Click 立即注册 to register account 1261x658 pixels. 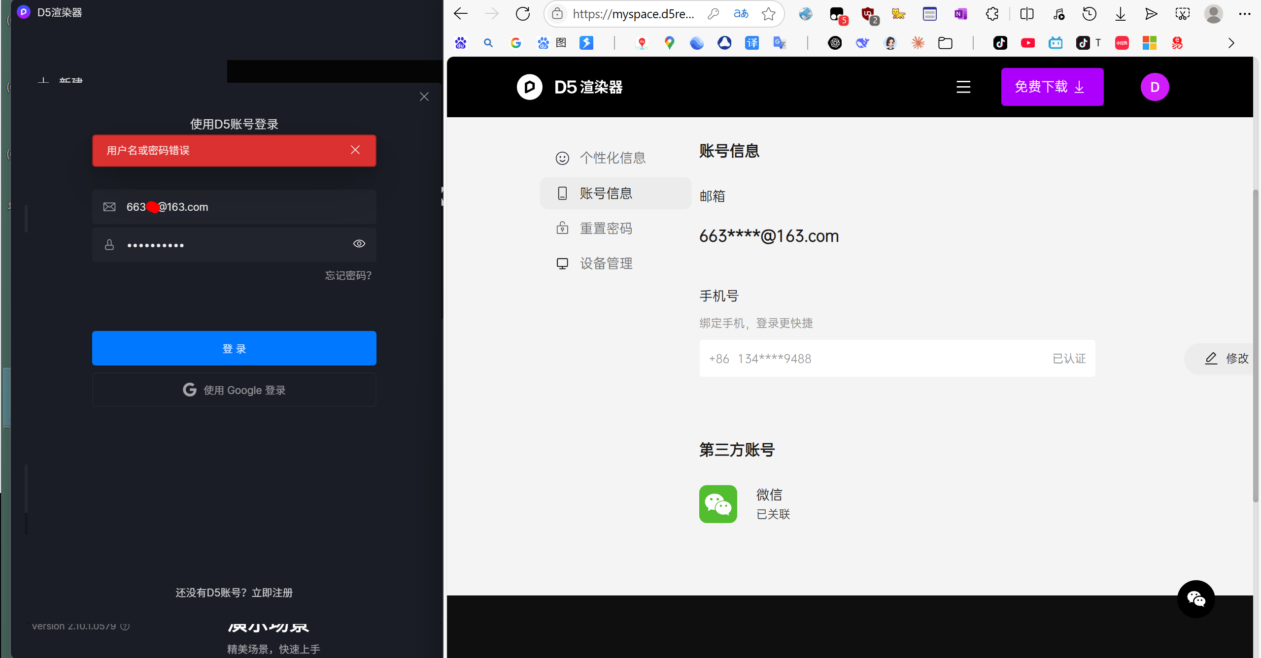(x=273, y=592)
